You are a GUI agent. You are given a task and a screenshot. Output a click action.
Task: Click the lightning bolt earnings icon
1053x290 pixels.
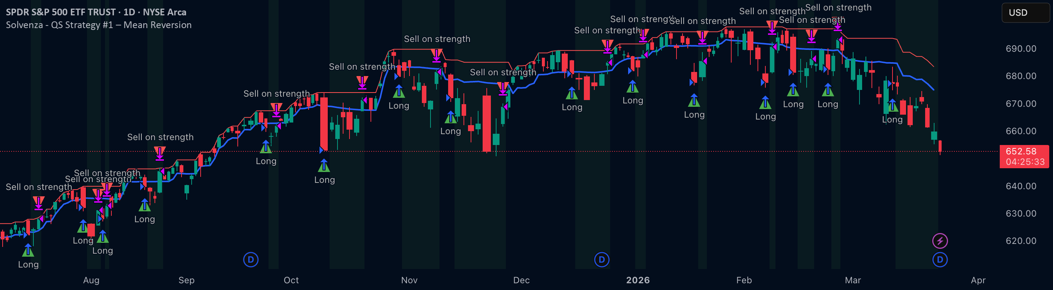coord(940,241)
